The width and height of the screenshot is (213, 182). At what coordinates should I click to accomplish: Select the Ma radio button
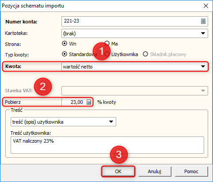107,43
